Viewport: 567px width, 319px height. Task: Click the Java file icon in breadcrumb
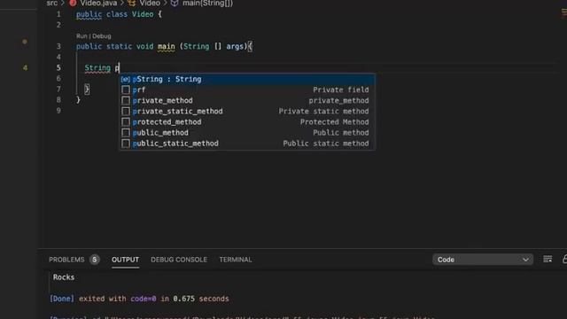coord(73,4)
